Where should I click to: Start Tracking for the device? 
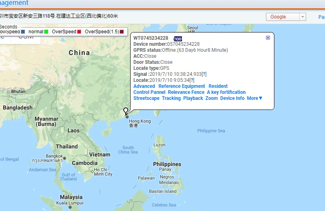point(171,98)
